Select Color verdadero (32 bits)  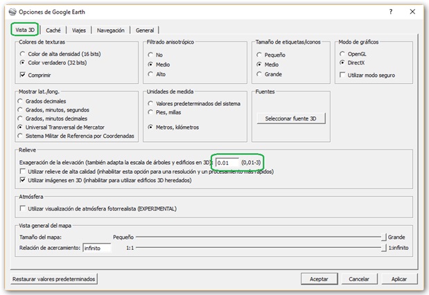click(x=53, y=62)
